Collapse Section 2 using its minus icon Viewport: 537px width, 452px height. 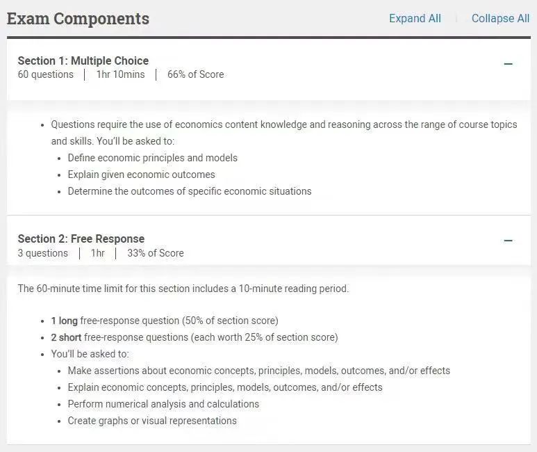click(509, 241)
